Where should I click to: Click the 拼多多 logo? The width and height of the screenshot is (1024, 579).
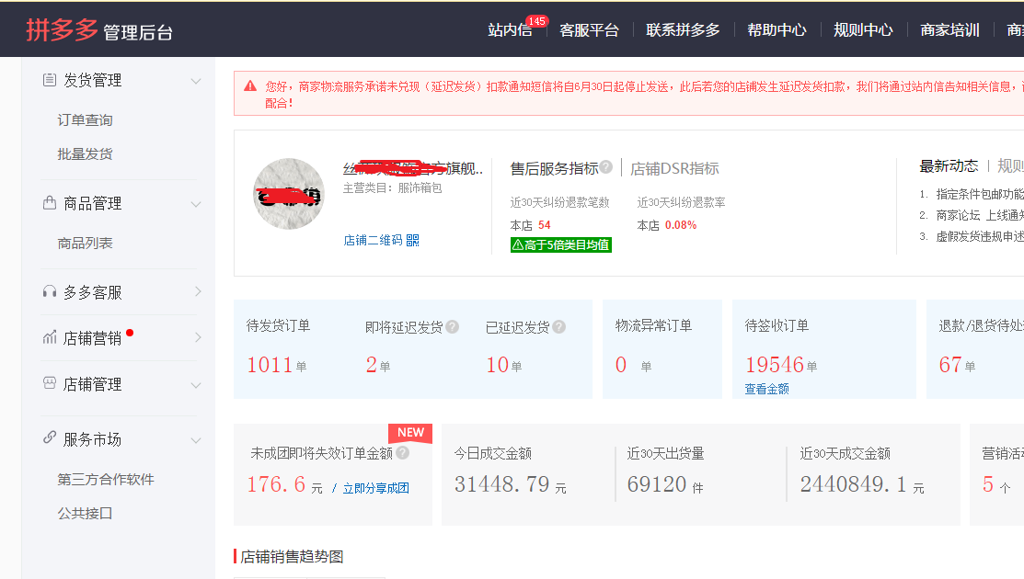pyautogui.click(x=62, y=29)
